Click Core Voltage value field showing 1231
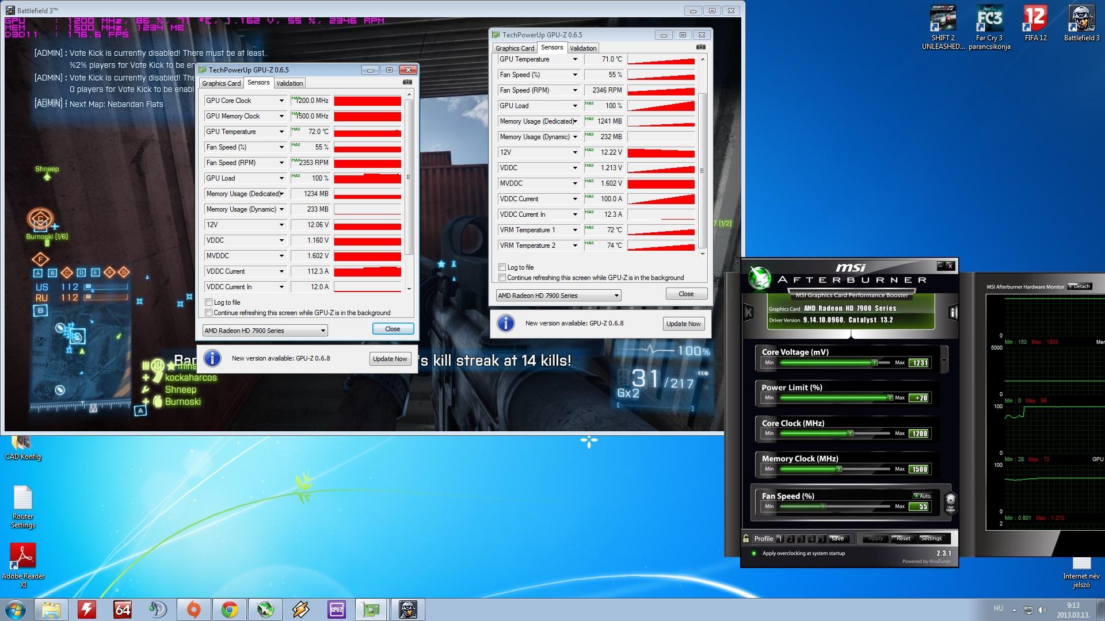The image size is (1105, 621). click(x=919, y=363)
